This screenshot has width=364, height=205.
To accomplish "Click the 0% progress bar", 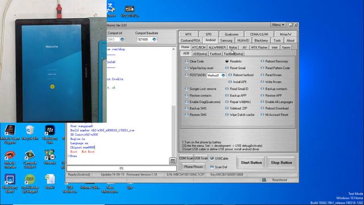I will coord(121,169).
